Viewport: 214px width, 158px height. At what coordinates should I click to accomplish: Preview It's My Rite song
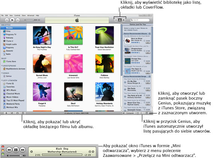(x=125, y=82)
